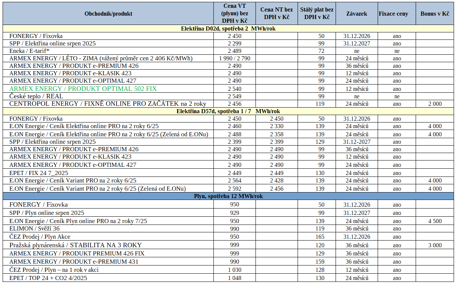This screenshot has width=457, height=283.
Task: Click 'ELIMON / Svěží 36' product name
Action: [34, 229]
